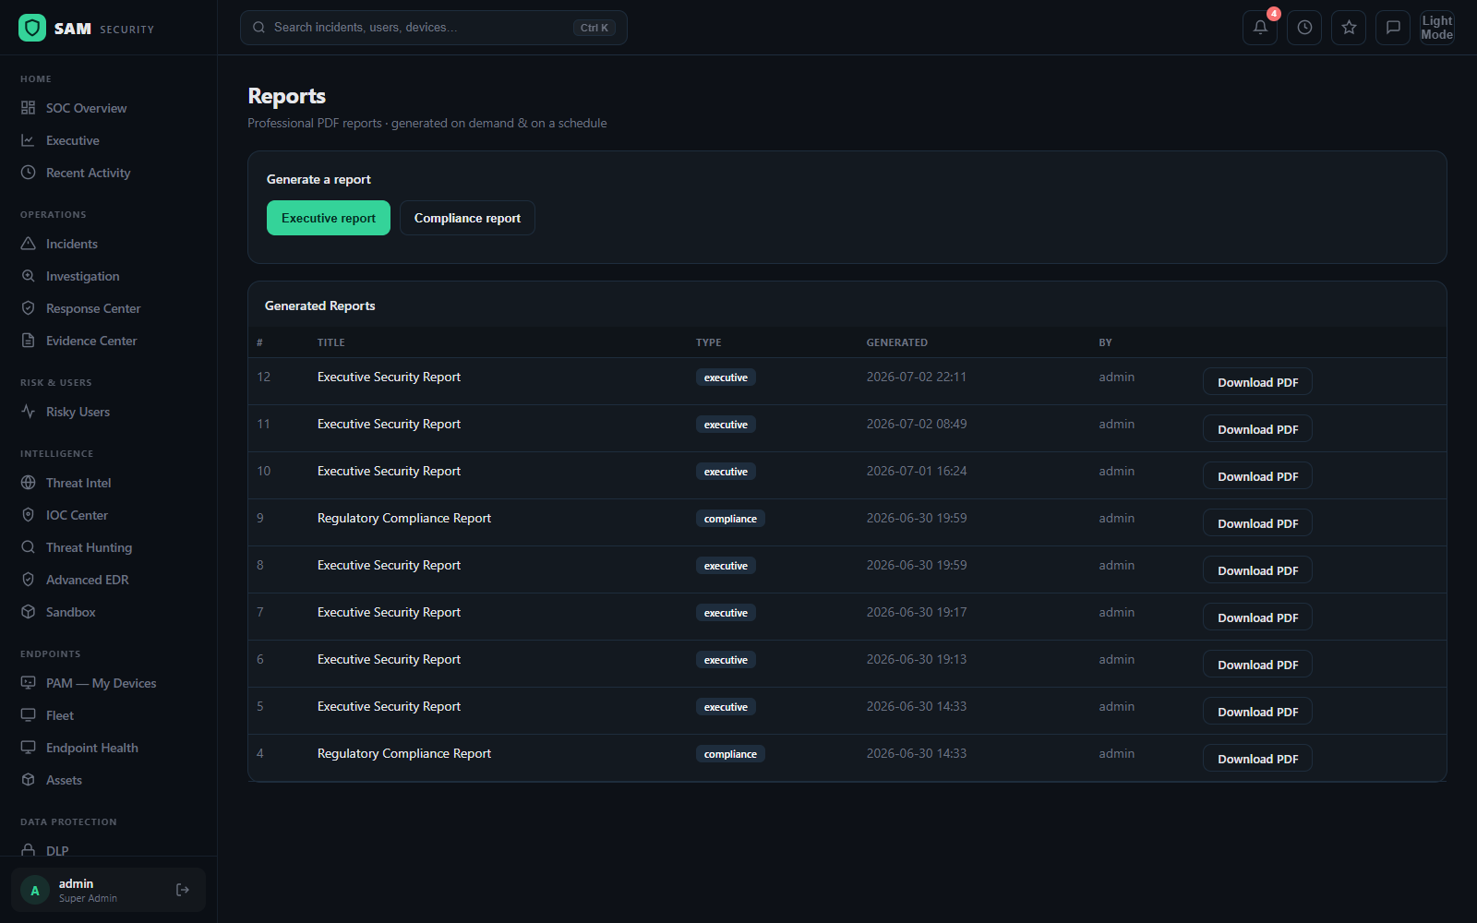Generate an Executive report
Image resolution: width=1477 pixels, height=923 pixels.
[329, 218]
